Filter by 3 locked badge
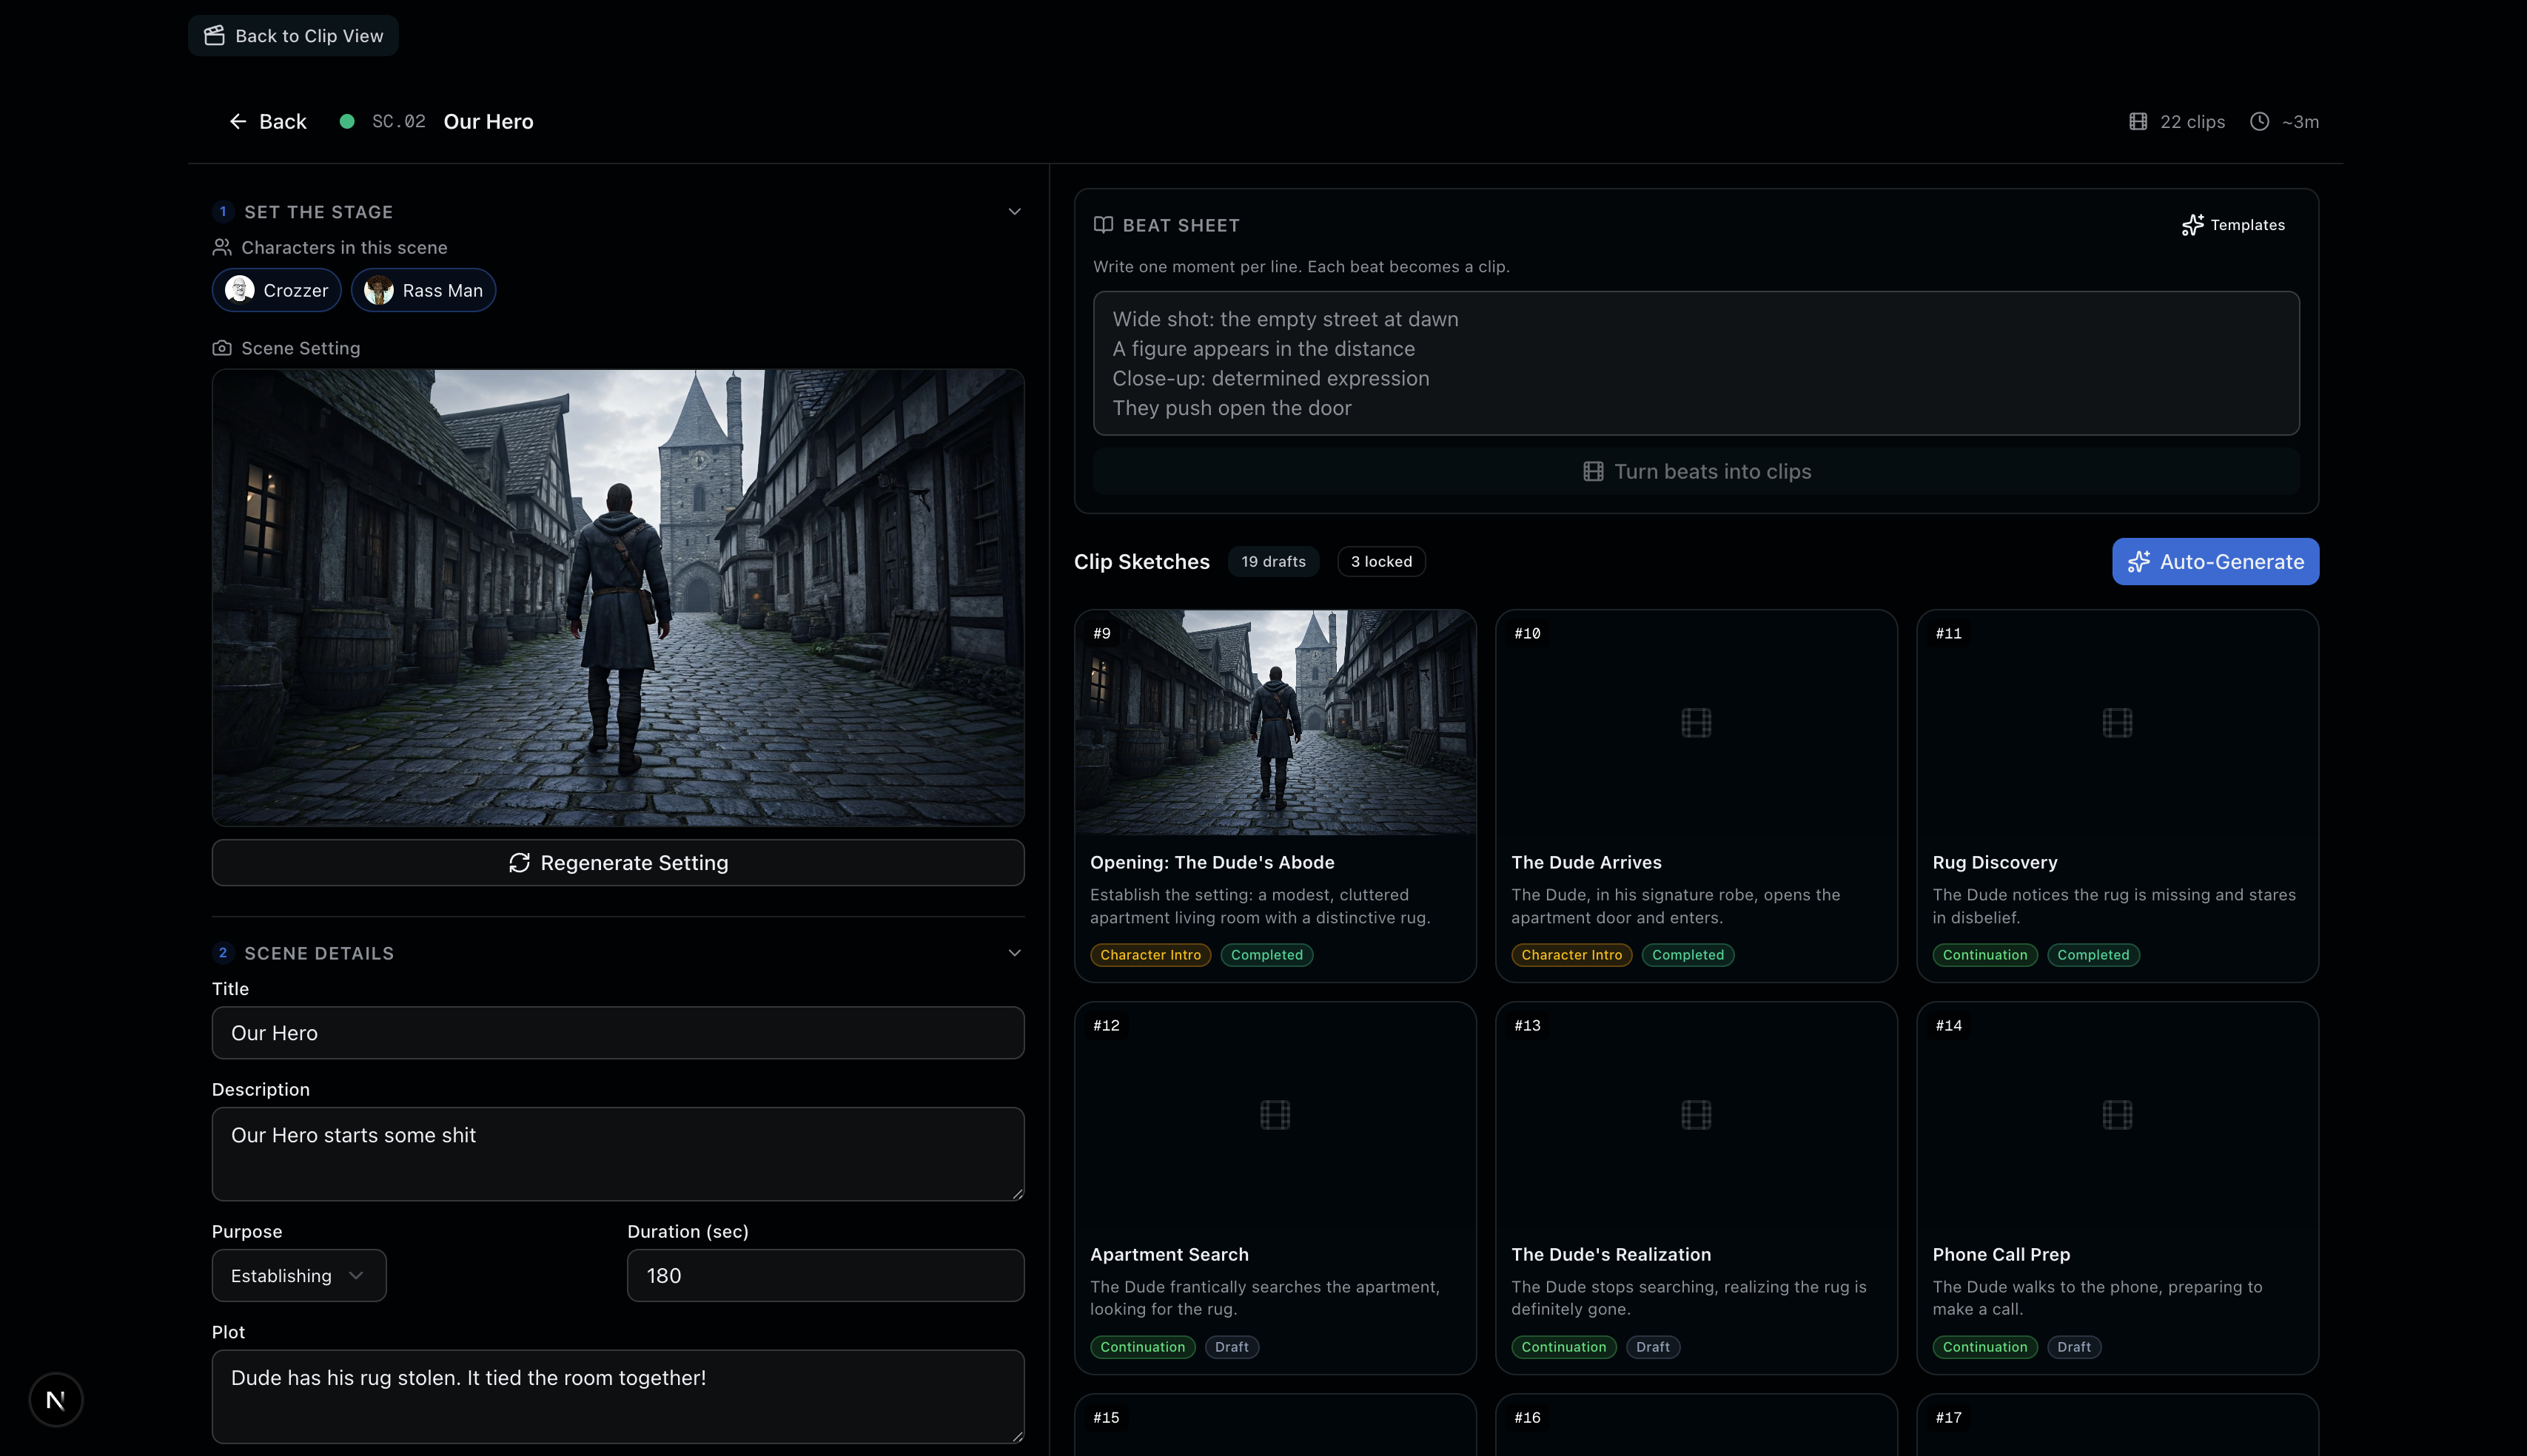 (x=1381, y=562)
